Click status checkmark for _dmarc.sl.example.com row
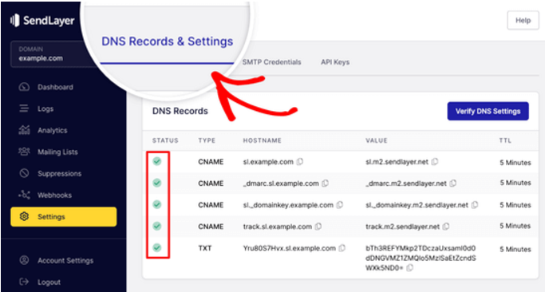This screenshot has width=545, height=292. pyautogui.click(x=157, y=183)
